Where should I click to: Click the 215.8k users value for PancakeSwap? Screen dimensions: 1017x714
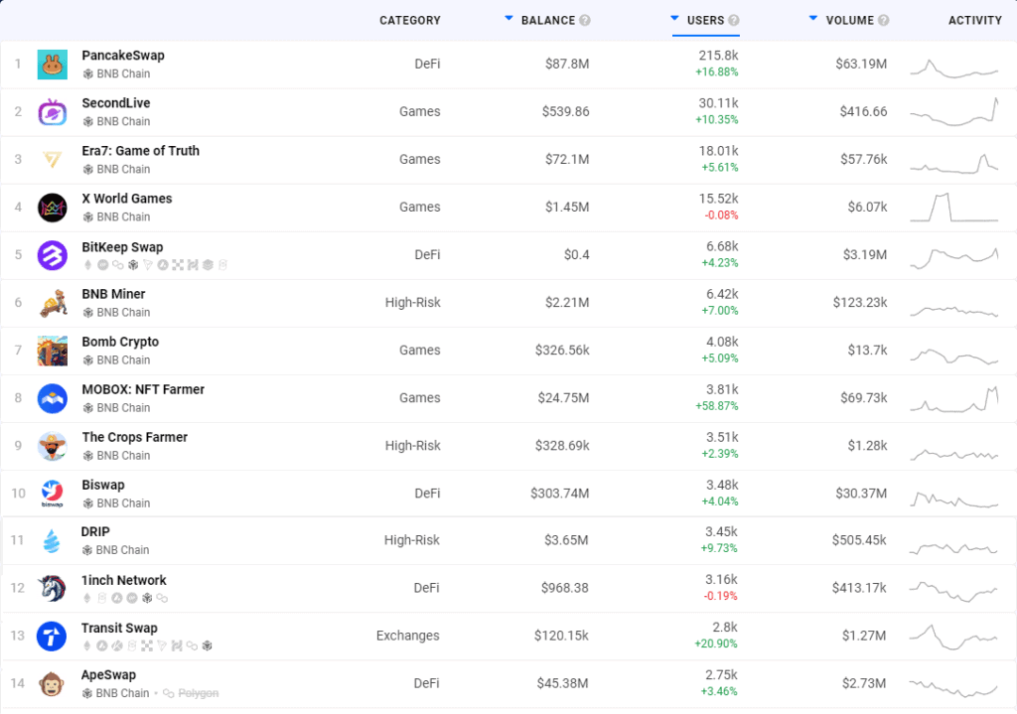(x=719, y=56)
